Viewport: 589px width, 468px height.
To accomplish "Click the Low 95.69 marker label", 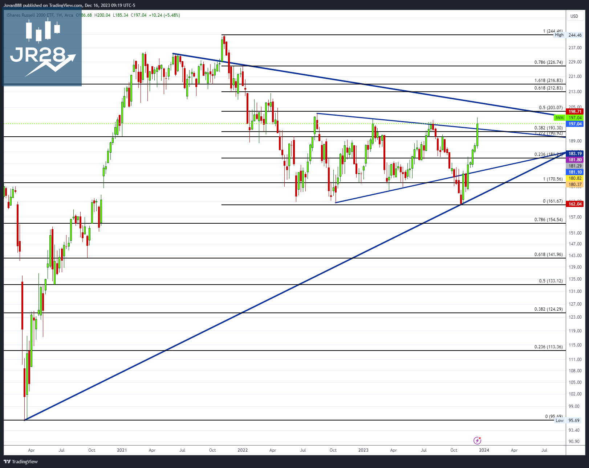I will pyautogui.click(x=568, y=421).
